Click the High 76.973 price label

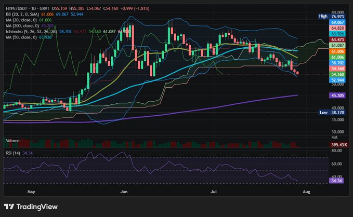[x=331, y=17]
